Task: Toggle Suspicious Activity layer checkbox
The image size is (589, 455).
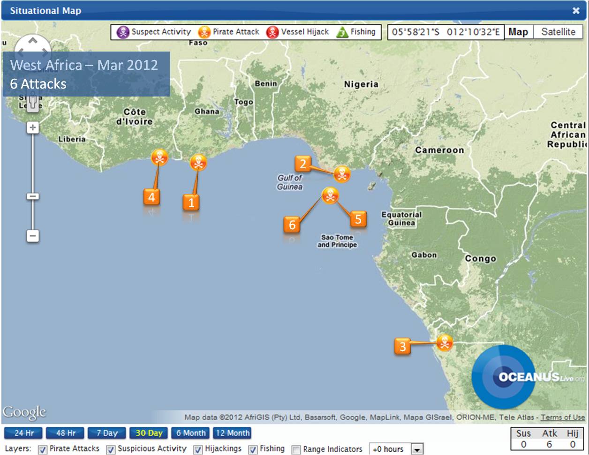Action: (x=111, y=449)
